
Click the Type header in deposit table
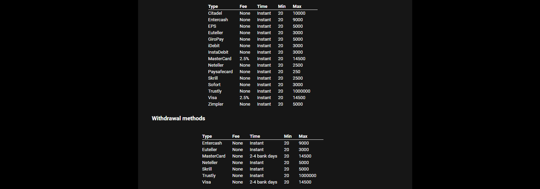(213, 6)
